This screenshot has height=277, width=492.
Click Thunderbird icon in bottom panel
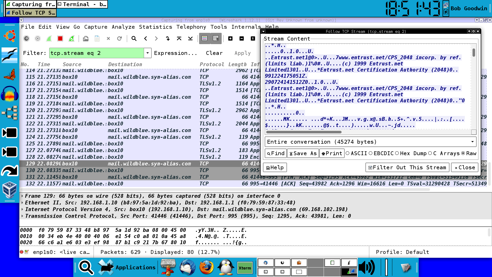point(187,267)
